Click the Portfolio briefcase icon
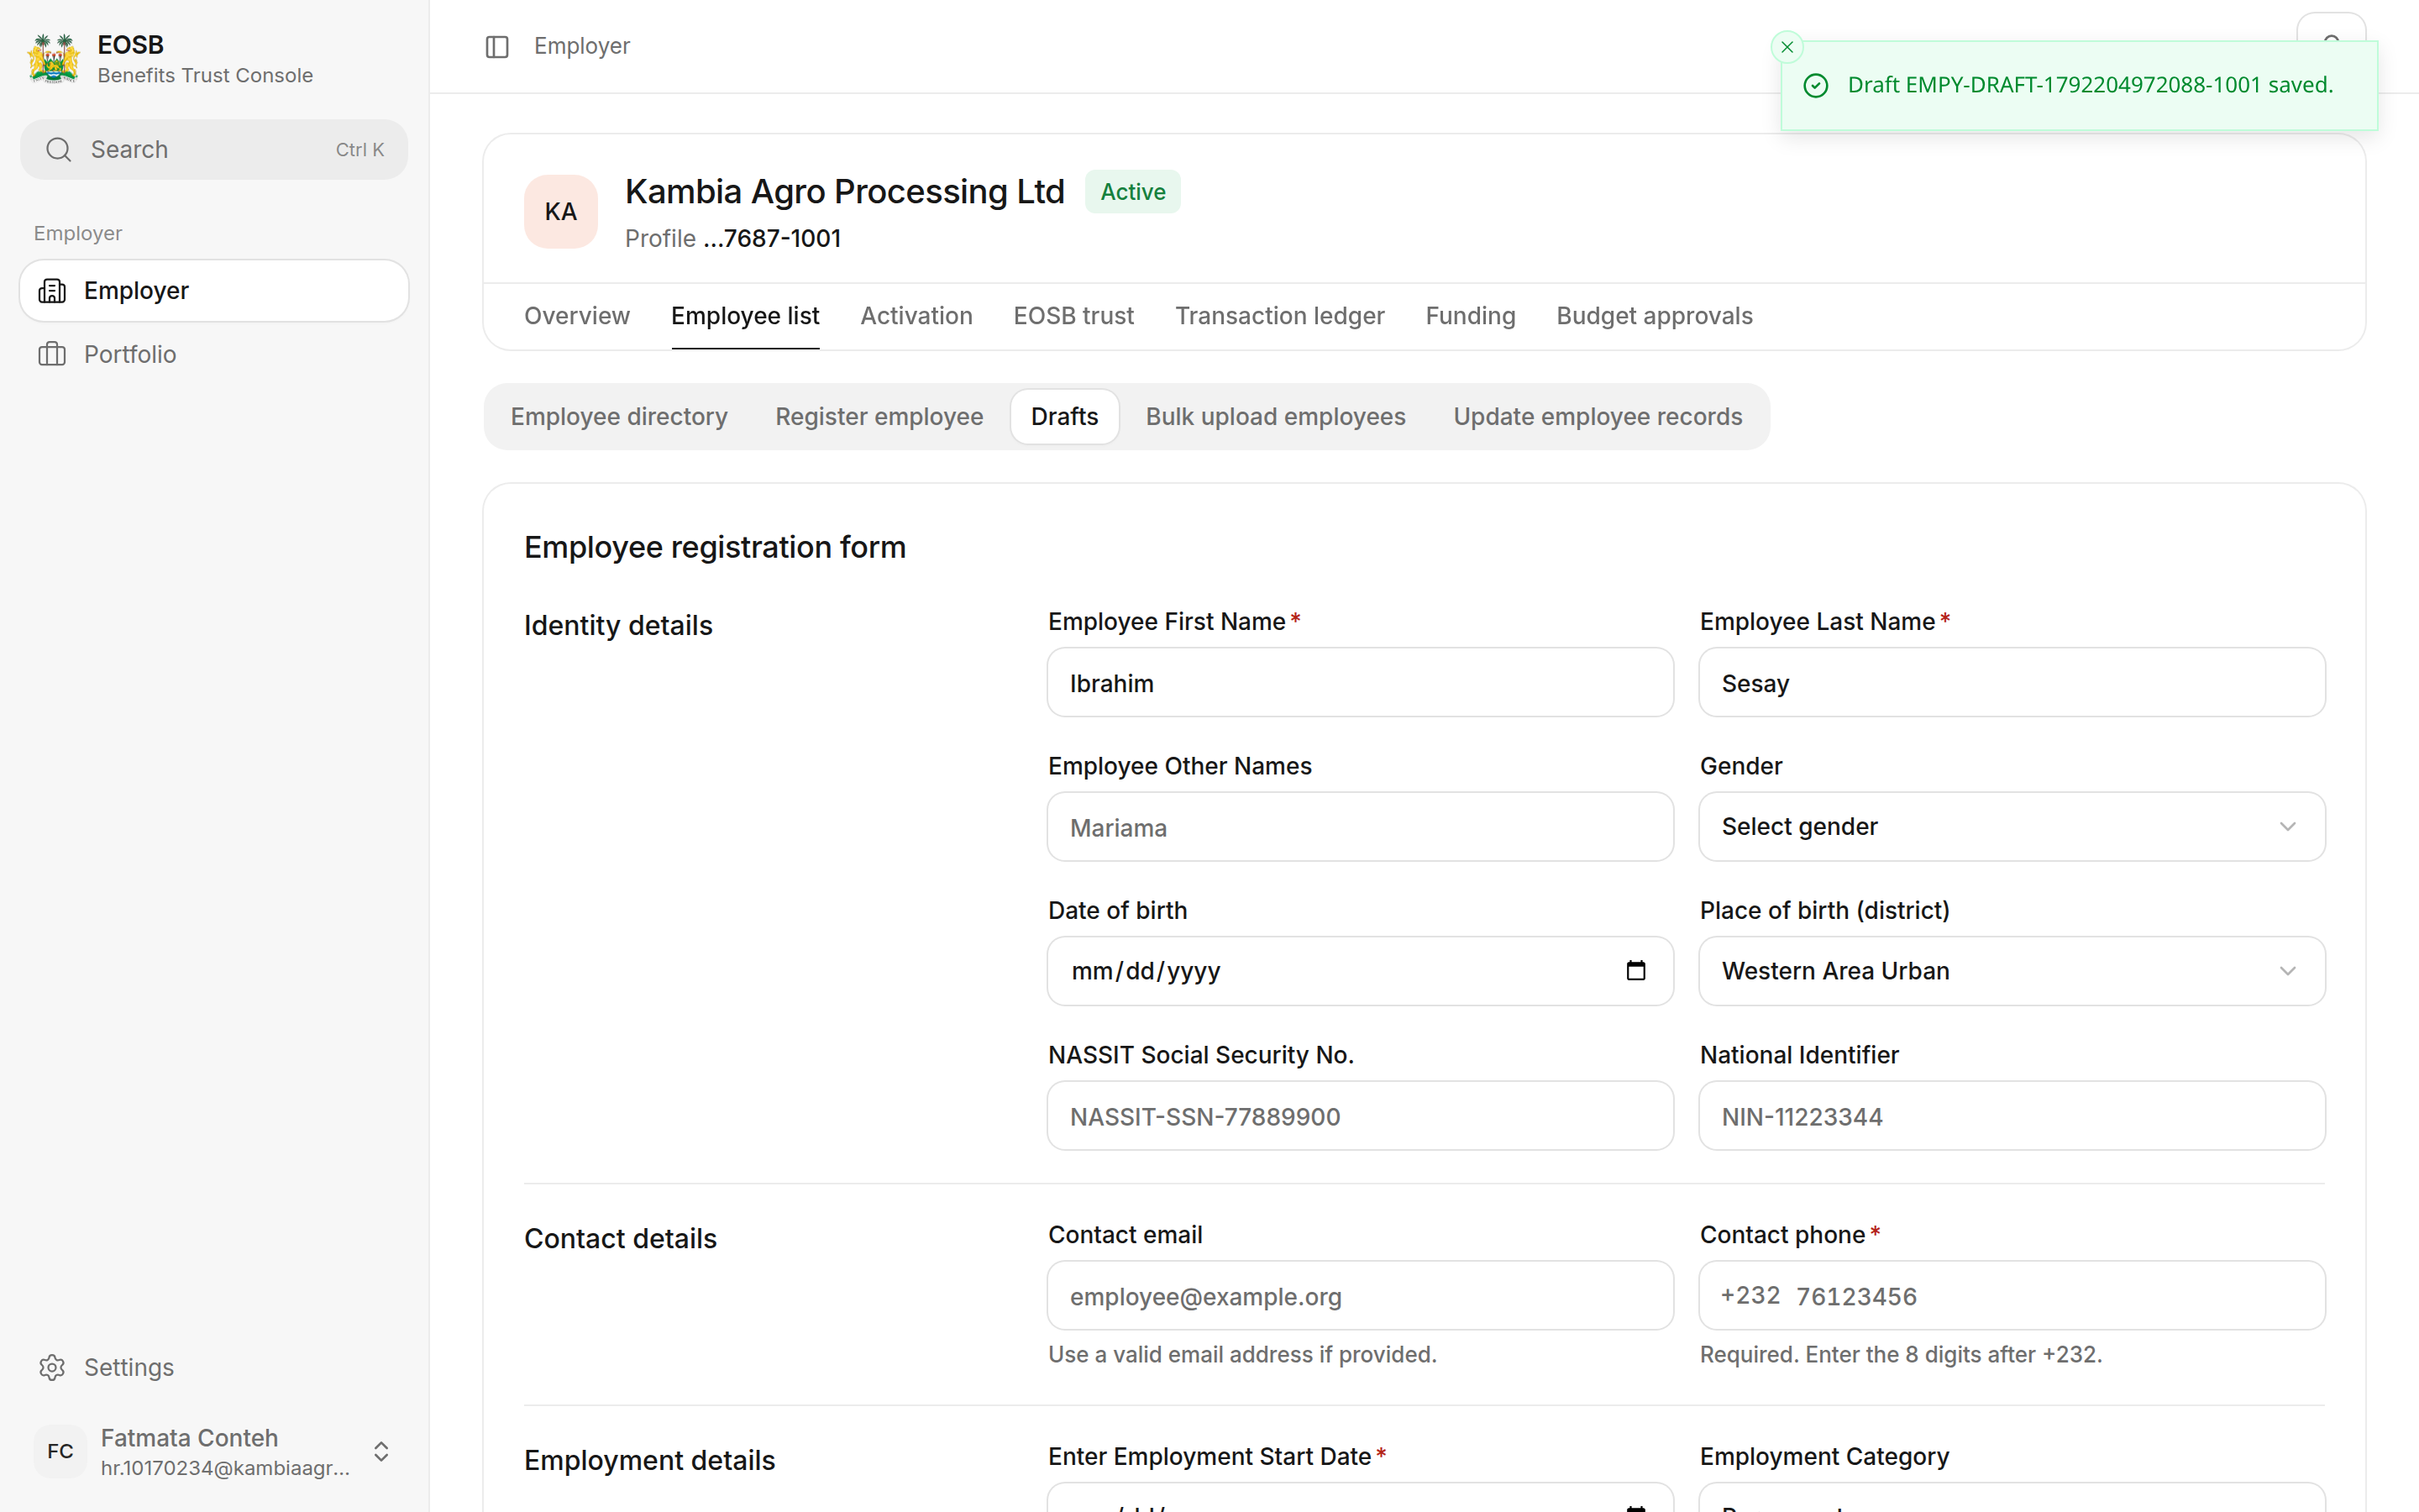The width and height of the screenshot is (2419, 1512). click(52, 354)
